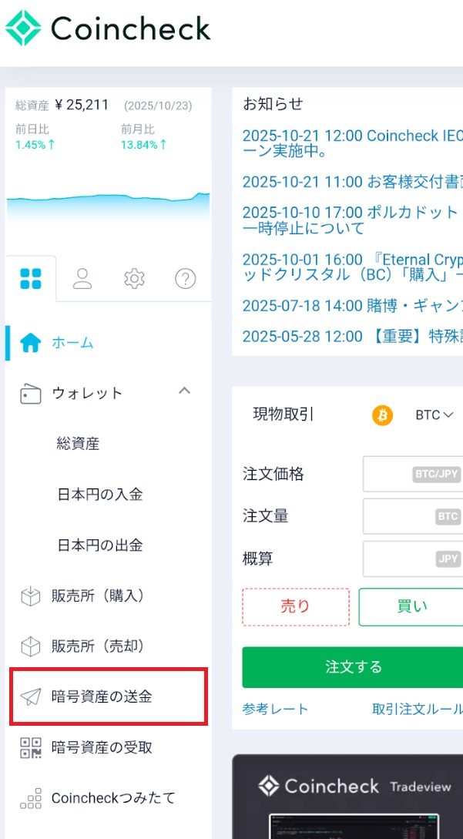Select ホーム menu label
Screen dimensions: 463x839
pos(72,343)
